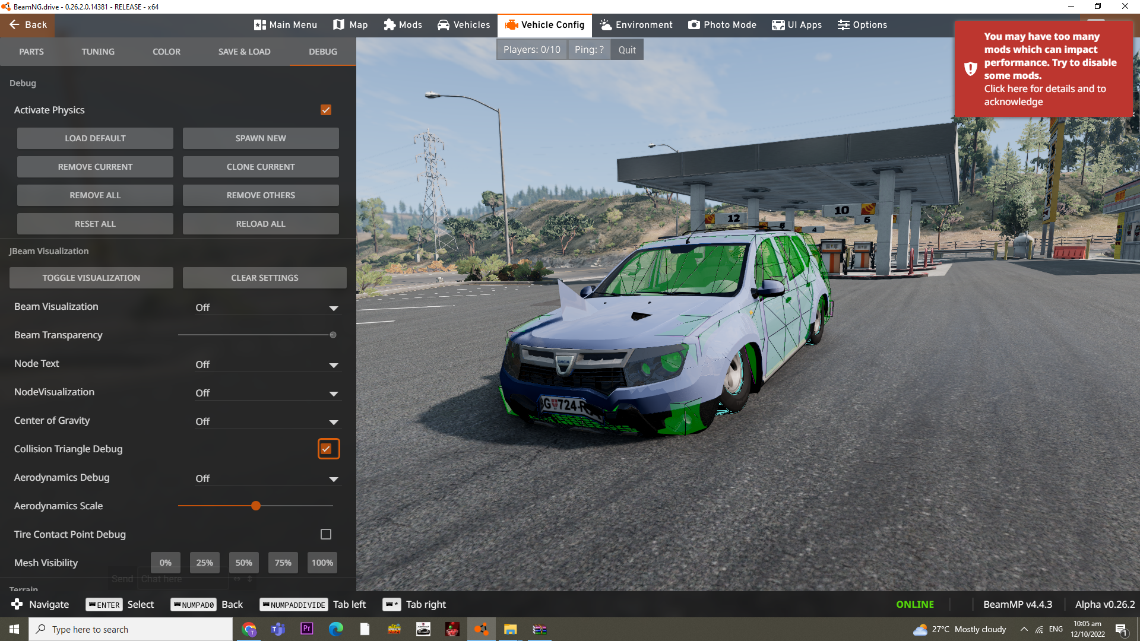The height and width of the screenshot is (641, 1140).
Task: Enable Tire Contact Point Debug
Action: pos(326,534)
